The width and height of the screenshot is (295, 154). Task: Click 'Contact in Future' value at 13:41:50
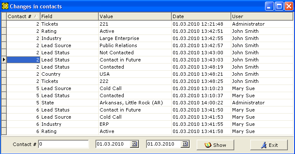135,110
